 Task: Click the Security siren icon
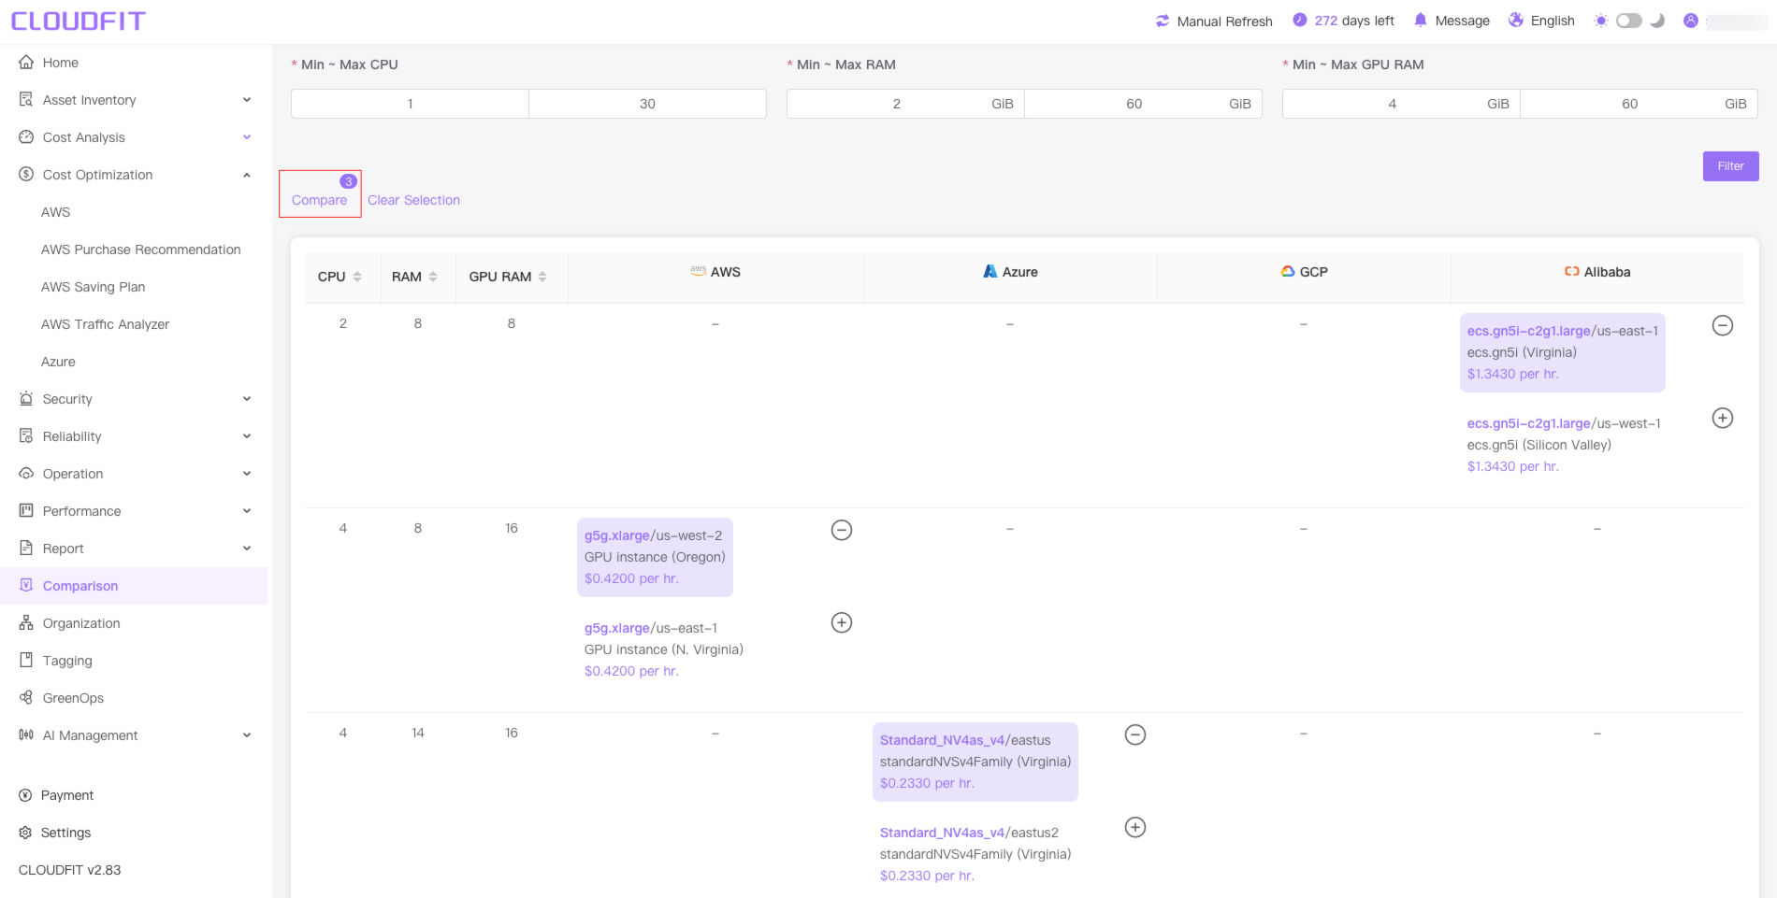[26, 398]
